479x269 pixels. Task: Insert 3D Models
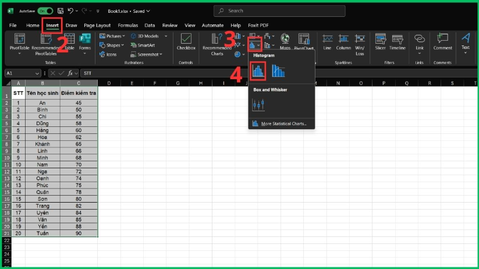[x=145, y=36]
